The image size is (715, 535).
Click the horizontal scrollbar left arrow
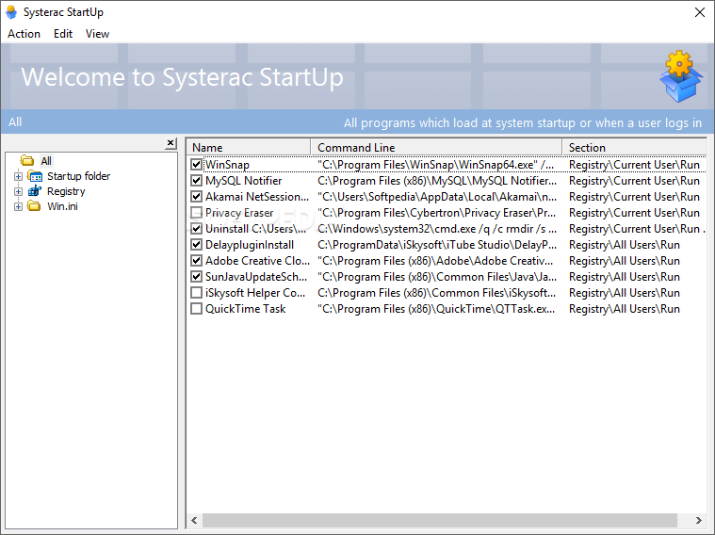194,520
